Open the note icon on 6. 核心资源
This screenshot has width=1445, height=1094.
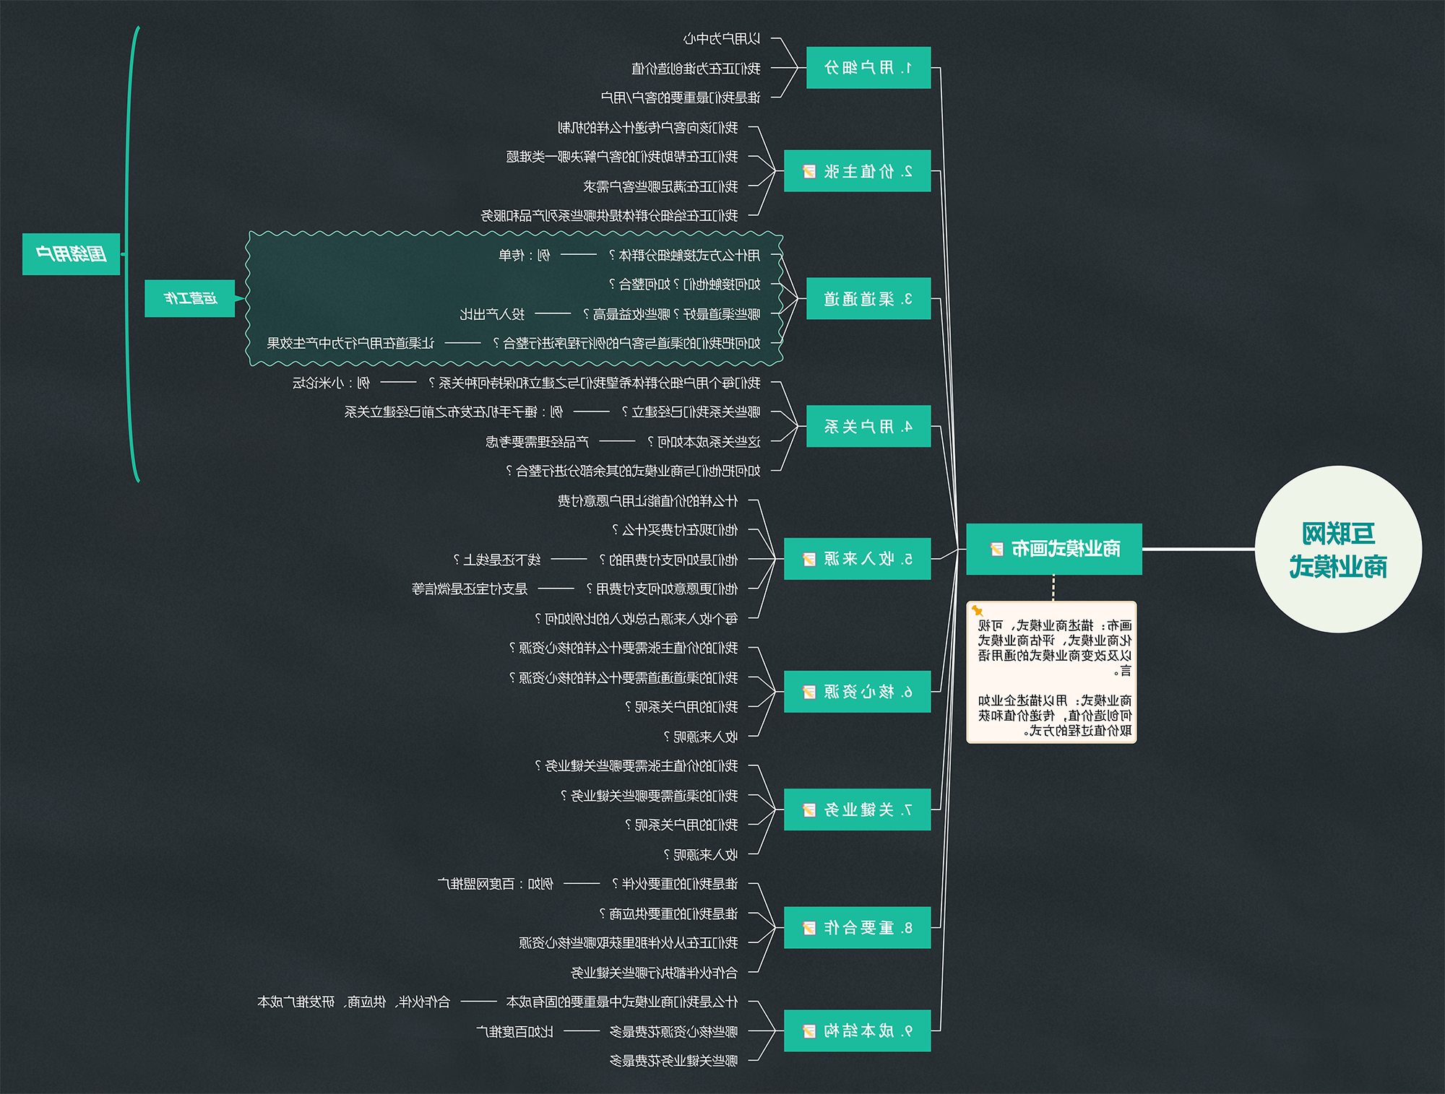[x=809, y=692]
